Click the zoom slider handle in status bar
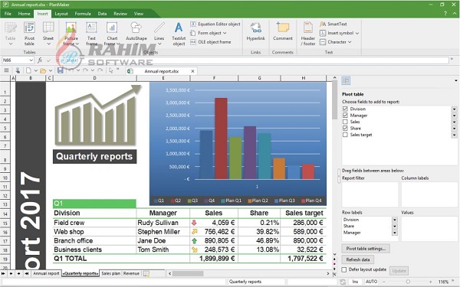This screenshot has height=287, width=460. click(408, 282)
